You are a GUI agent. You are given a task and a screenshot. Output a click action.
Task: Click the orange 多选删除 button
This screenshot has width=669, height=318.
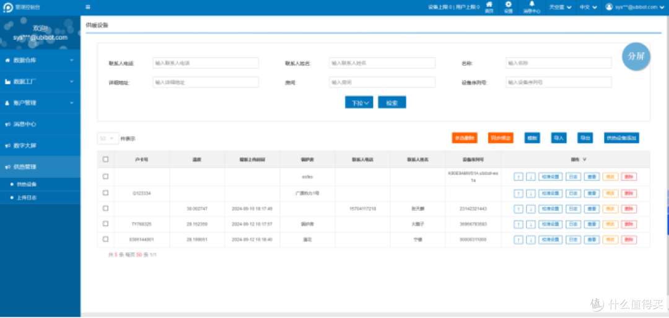click(465, 138)
